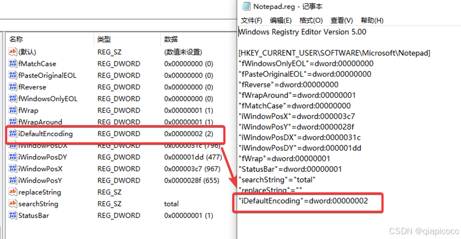Viewport: 461px width, 239px height.
Task: Select the iWindowPosX value name
Action: coord(41,169)
